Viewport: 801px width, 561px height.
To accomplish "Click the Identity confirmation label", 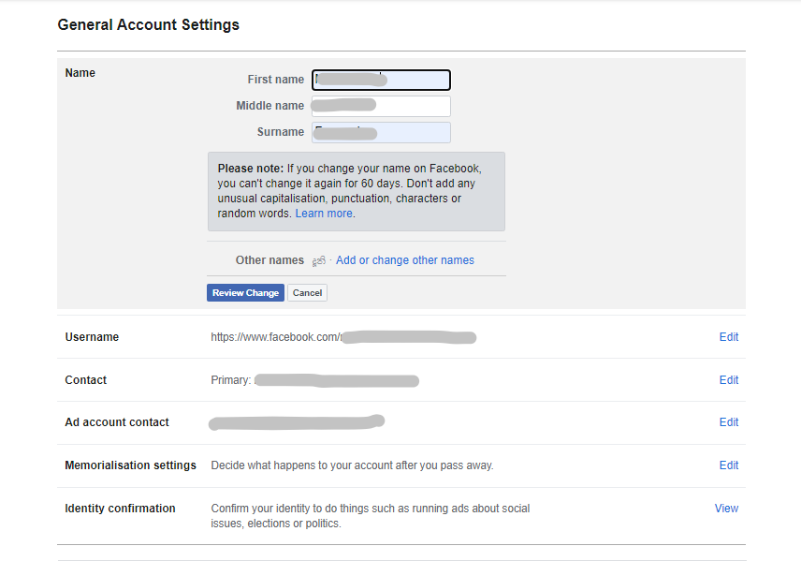I will 120,509.
